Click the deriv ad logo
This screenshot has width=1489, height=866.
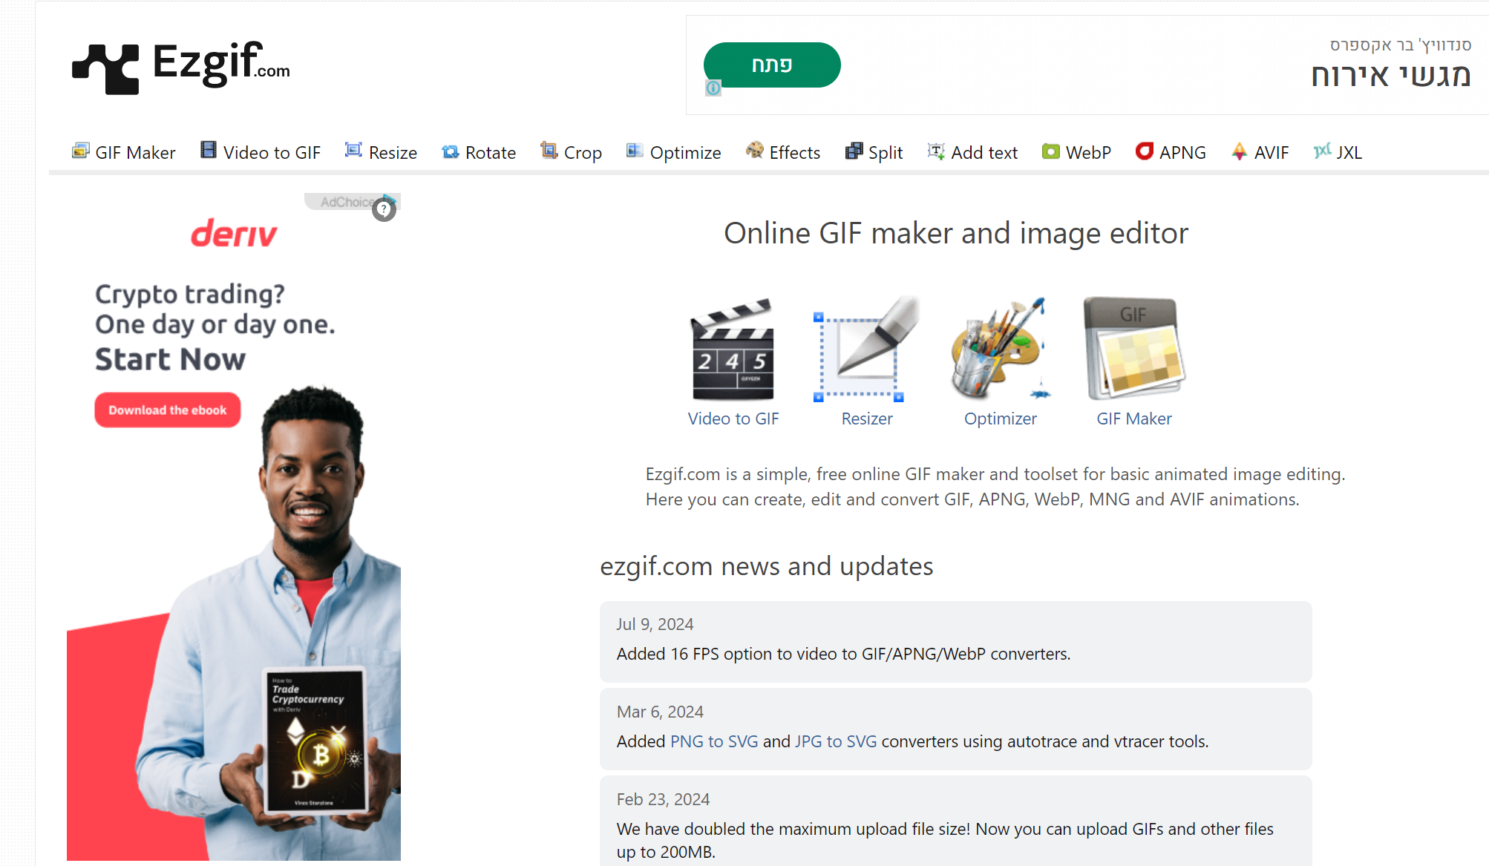click(x=234, y=233)
